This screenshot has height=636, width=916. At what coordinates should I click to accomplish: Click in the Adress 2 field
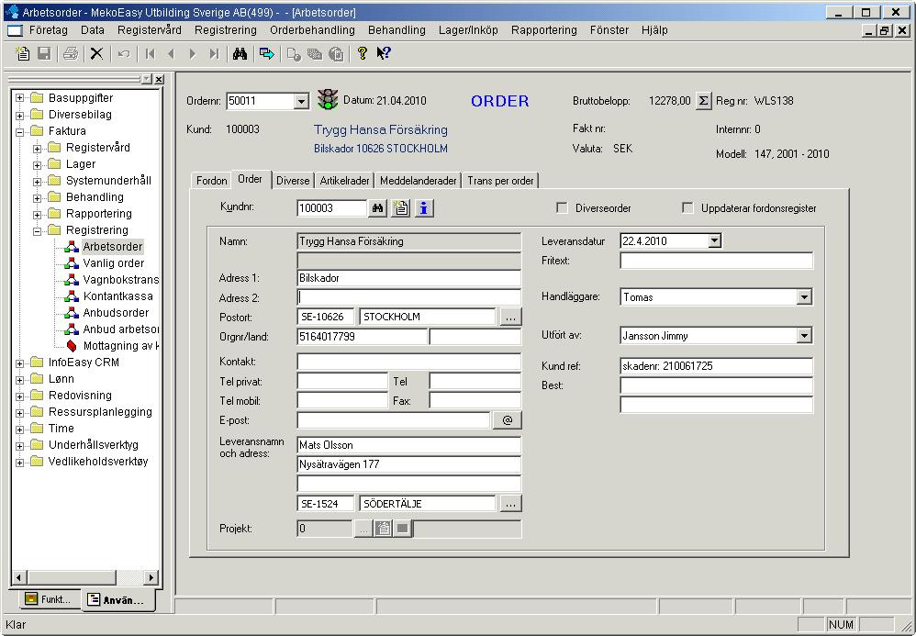point(409,297)
